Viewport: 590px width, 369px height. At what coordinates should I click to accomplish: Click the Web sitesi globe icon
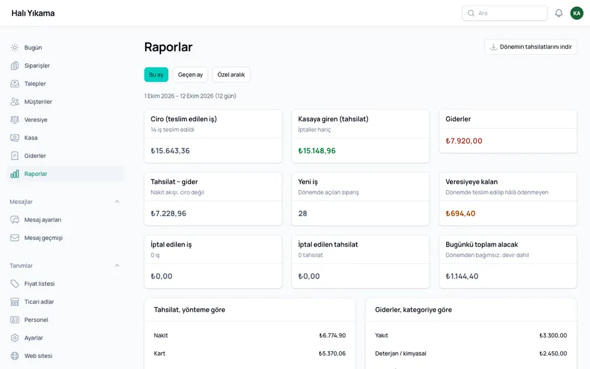(15, 356)
